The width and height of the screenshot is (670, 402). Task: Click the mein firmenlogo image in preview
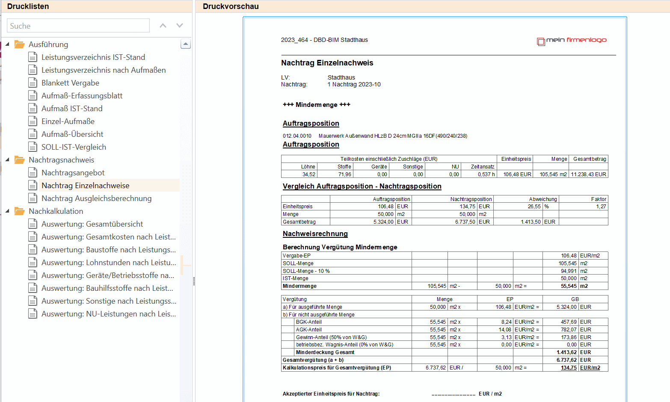click(x=572, y=41)
